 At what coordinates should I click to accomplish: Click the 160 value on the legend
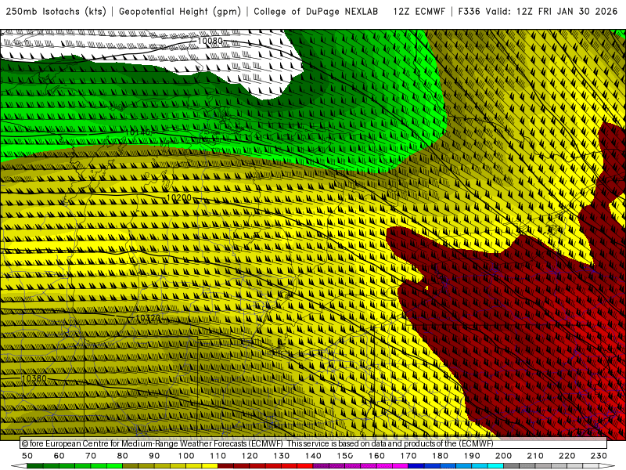click(x=376, y=456)
